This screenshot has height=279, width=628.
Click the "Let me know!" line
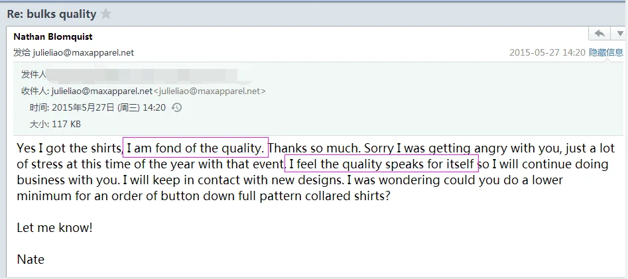pyautogui.click(x=54, y=227)
